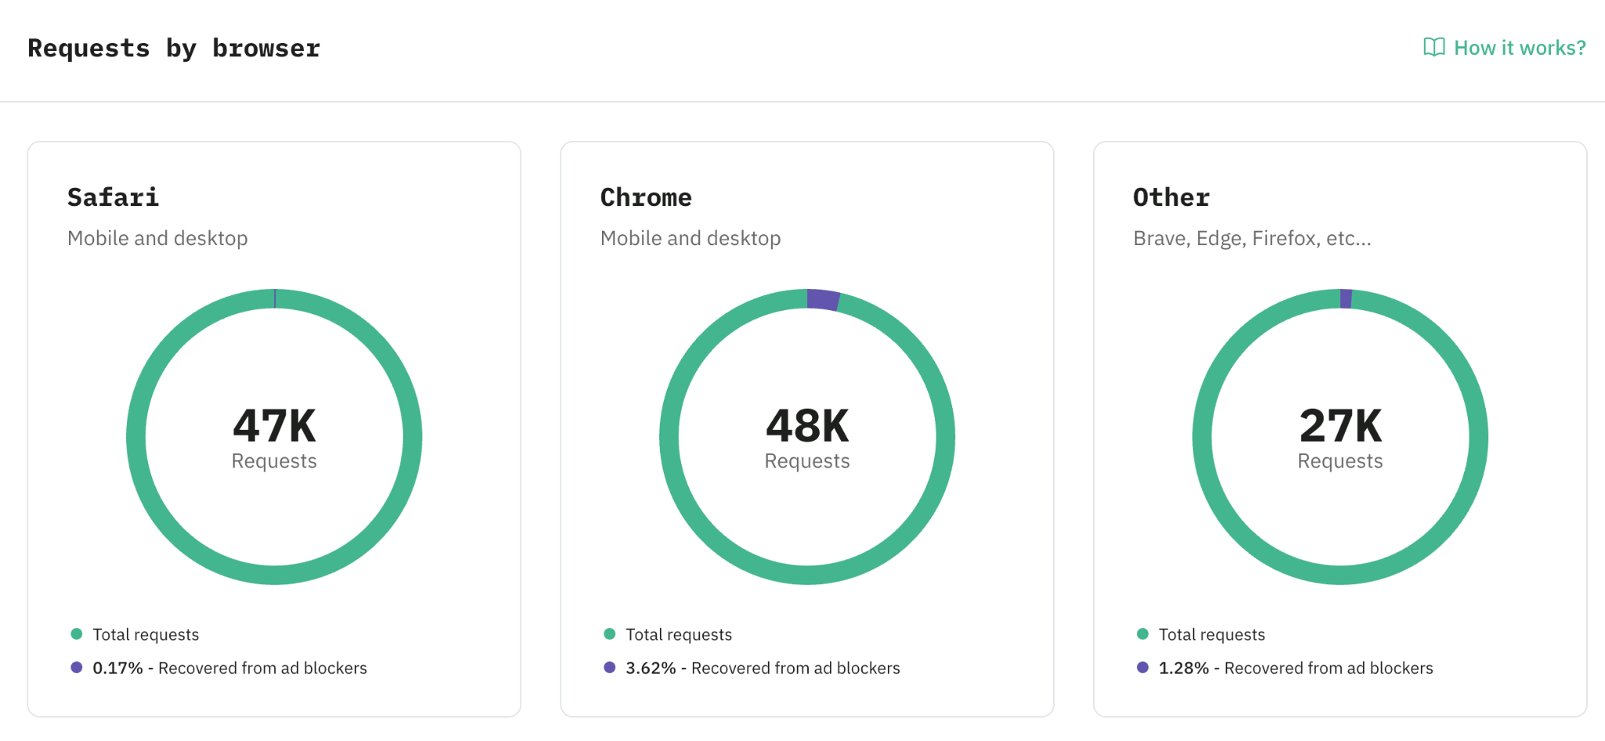Select the Safari card title
Screen dimensions: 1605x741
(x=114, y=197)
